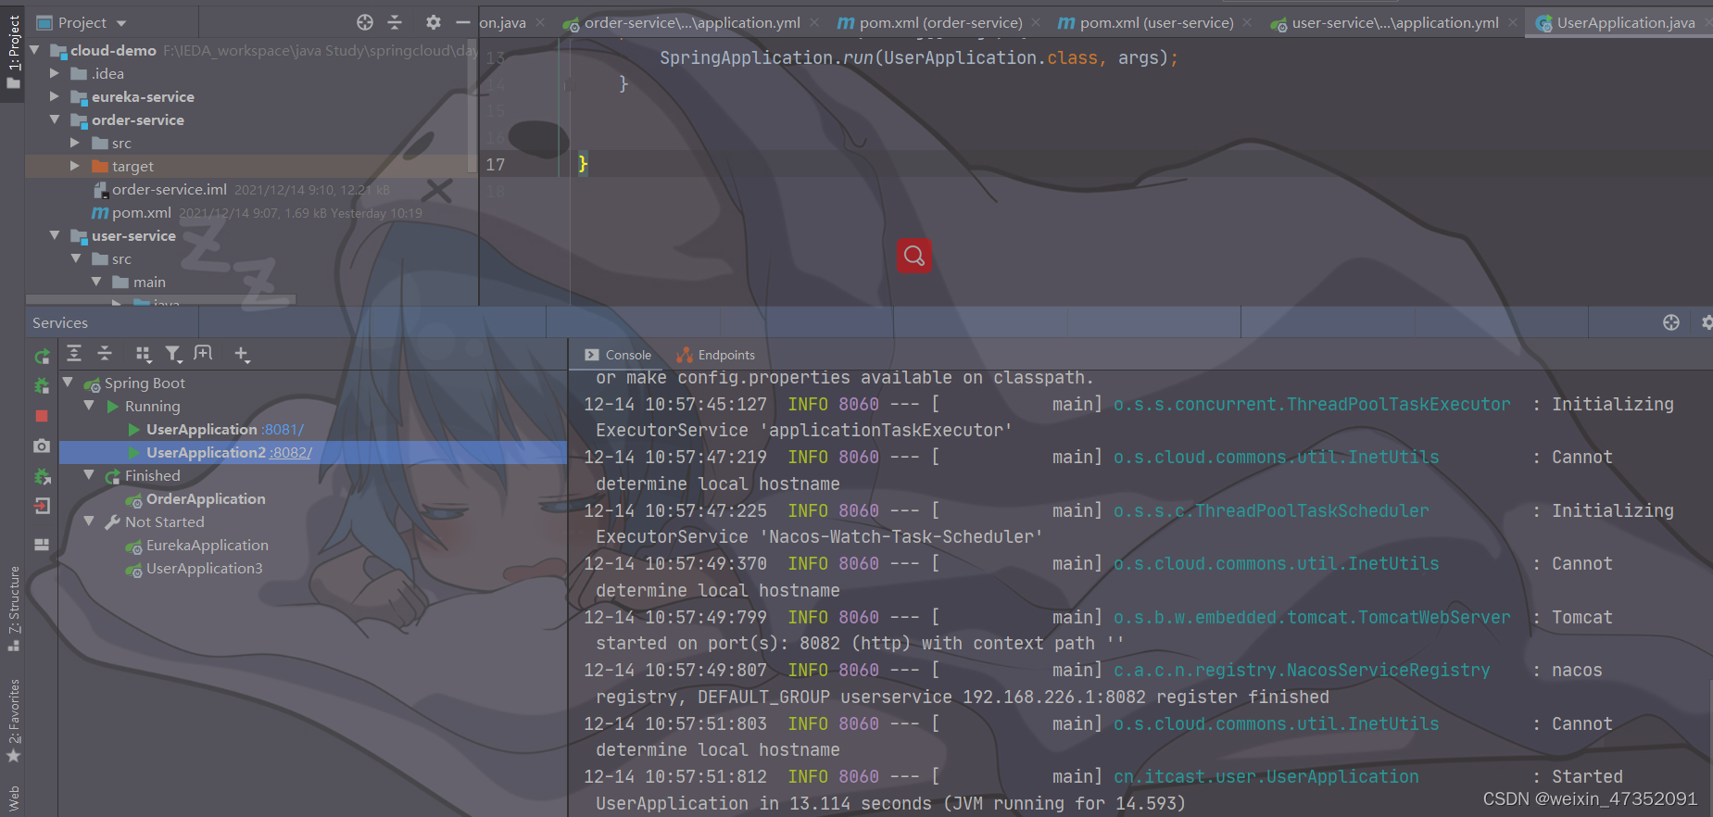This screenshot has height=817, width=1713.
Task: Open the Add Service plus menu
Action: click(242, 353)
